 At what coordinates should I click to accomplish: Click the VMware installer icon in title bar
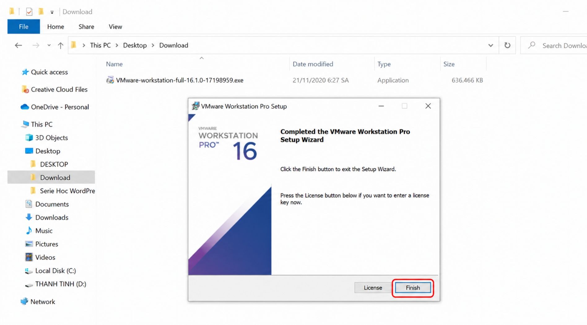click(195, 106)
